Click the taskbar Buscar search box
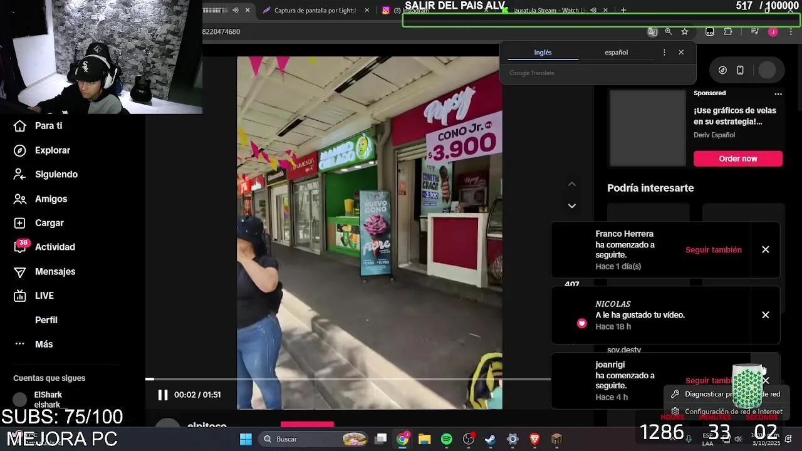 click(x=313, y=439)
